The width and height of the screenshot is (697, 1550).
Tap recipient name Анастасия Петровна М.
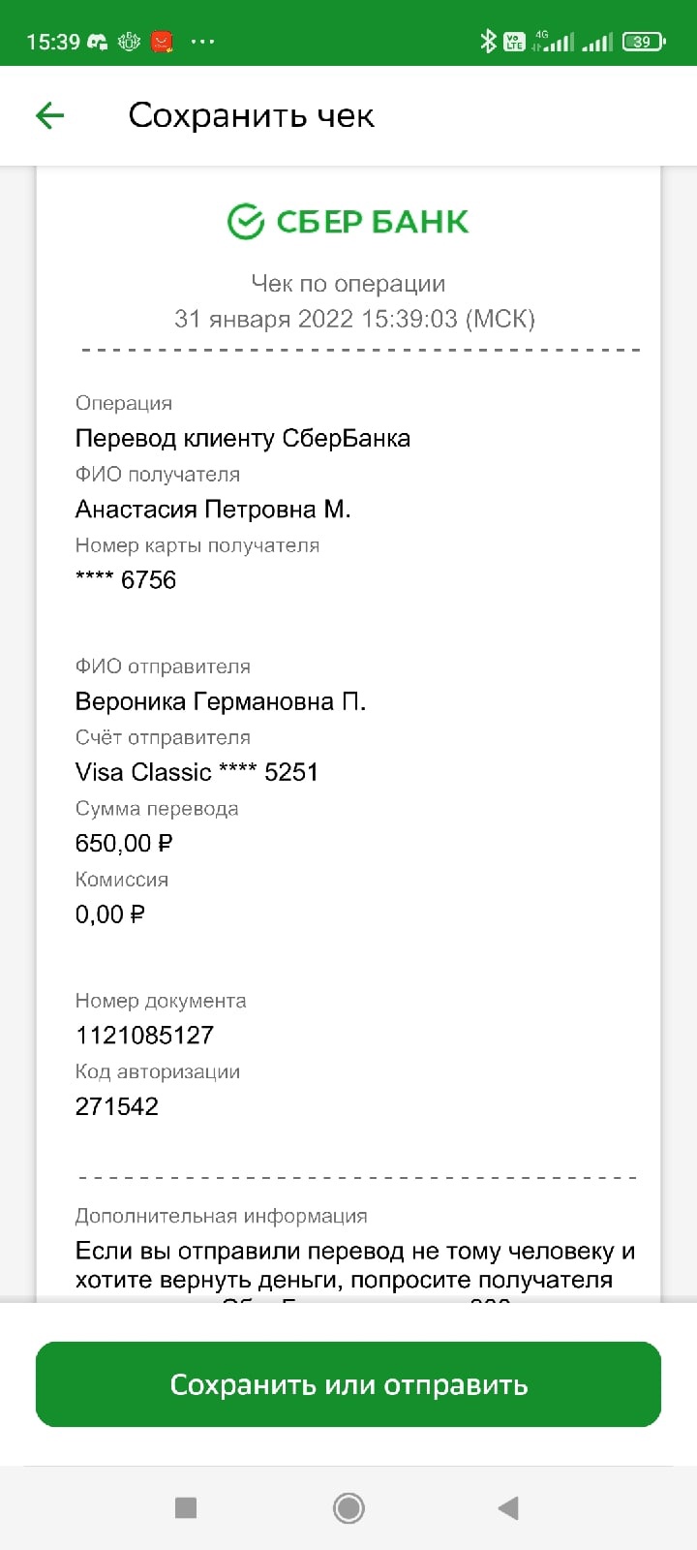(213, 510)
